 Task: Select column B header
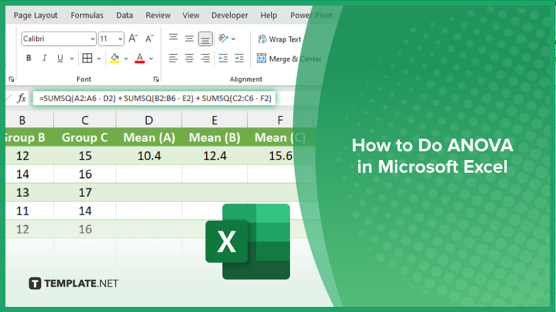pos(30,120)
